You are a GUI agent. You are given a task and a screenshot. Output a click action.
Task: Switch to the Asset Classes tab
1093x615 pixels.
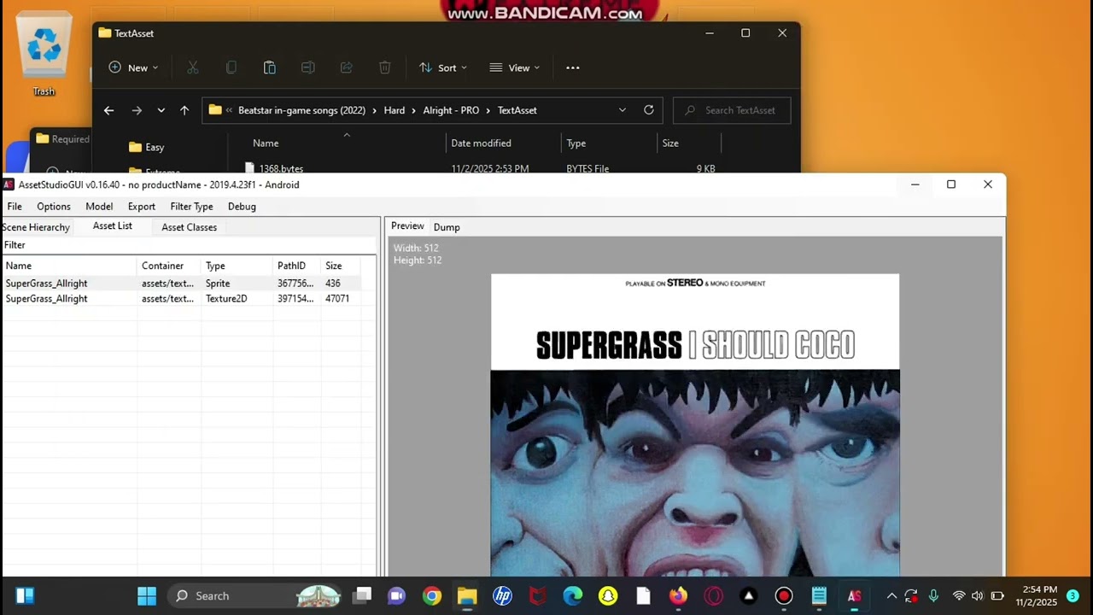189,227
